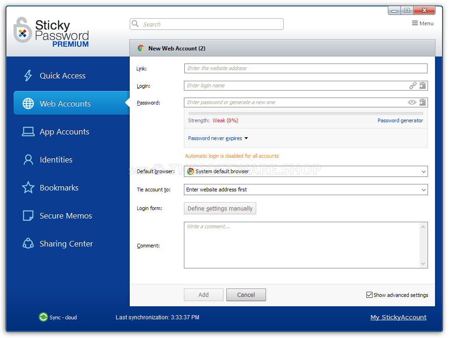
Task: Click the comment scrollbar up arrow
Action: 423,227
